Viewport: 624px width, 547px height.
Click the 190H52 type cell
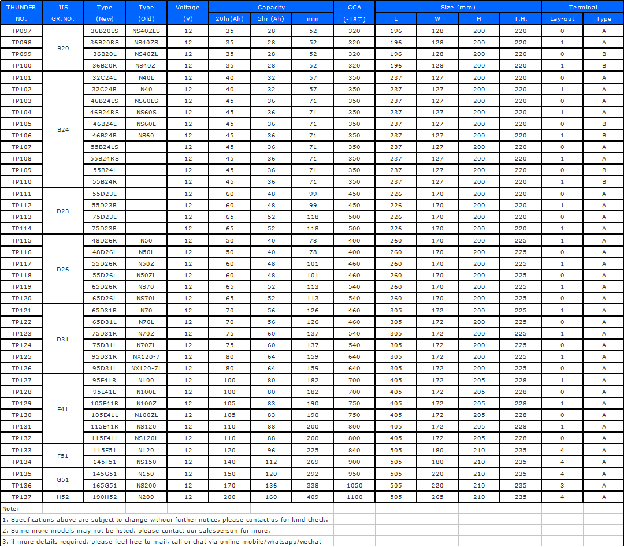click(105, 497)
